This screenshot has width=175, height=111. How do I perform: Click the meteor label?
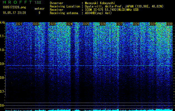(x=40, y=9)
